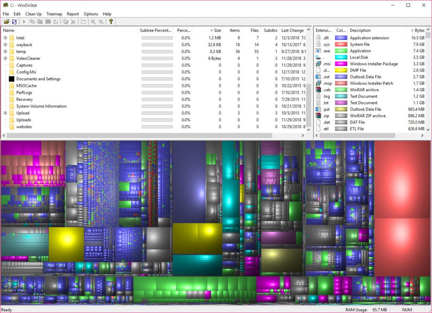Image resolution: width=432 pixels, height=313 pixels.
Task: Click the red swatch for .sys
Action: click(341, 44)
